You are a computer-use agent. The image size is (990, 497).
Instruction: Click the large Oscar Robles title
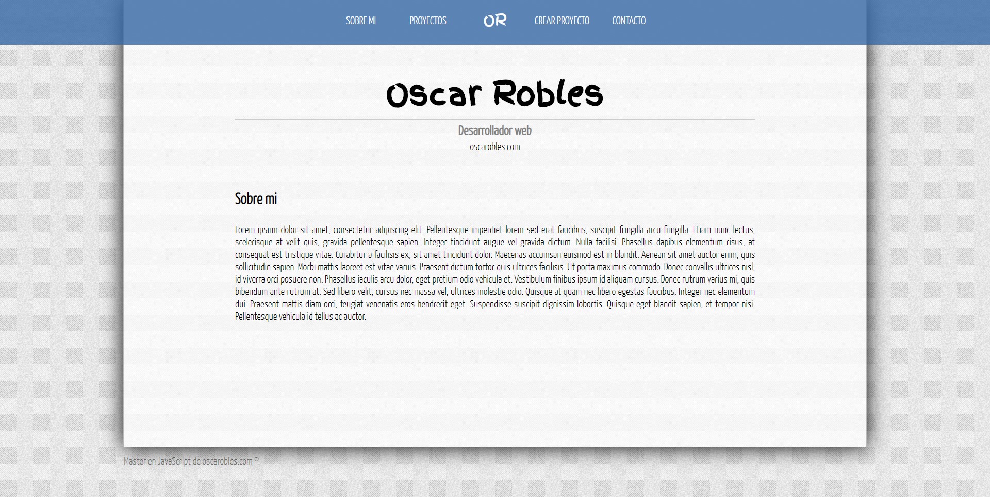click(x=494, y=94)
